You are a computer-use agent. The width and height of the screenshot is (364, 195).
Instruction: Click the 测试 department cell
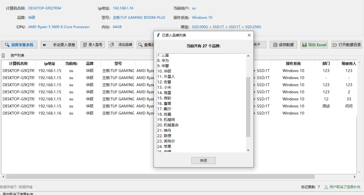point(326,106)
